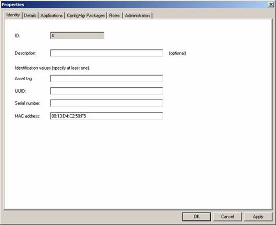This screenshot has height=225, width=276.
Task: Click the OK button
Action: 196,216
